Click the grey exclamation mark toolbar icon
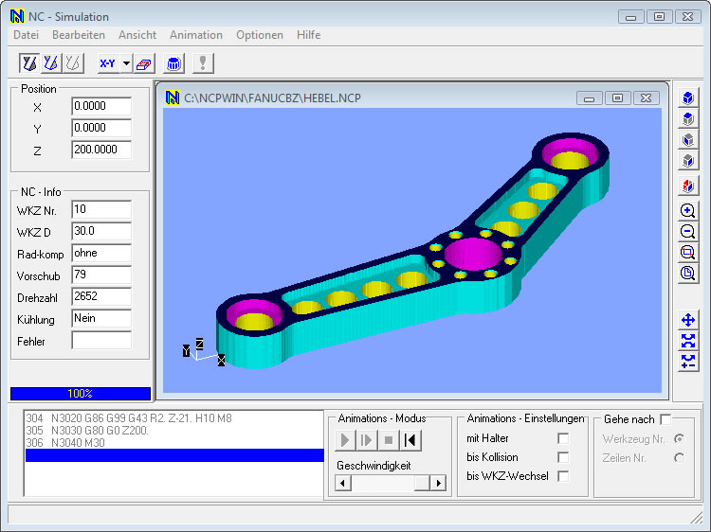The image size is (711, 532). coord(203,63)
